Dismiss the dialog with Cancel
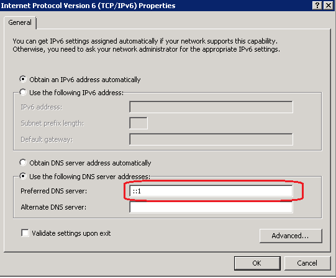The image size is (336, 278). click(x=307, y=263)
